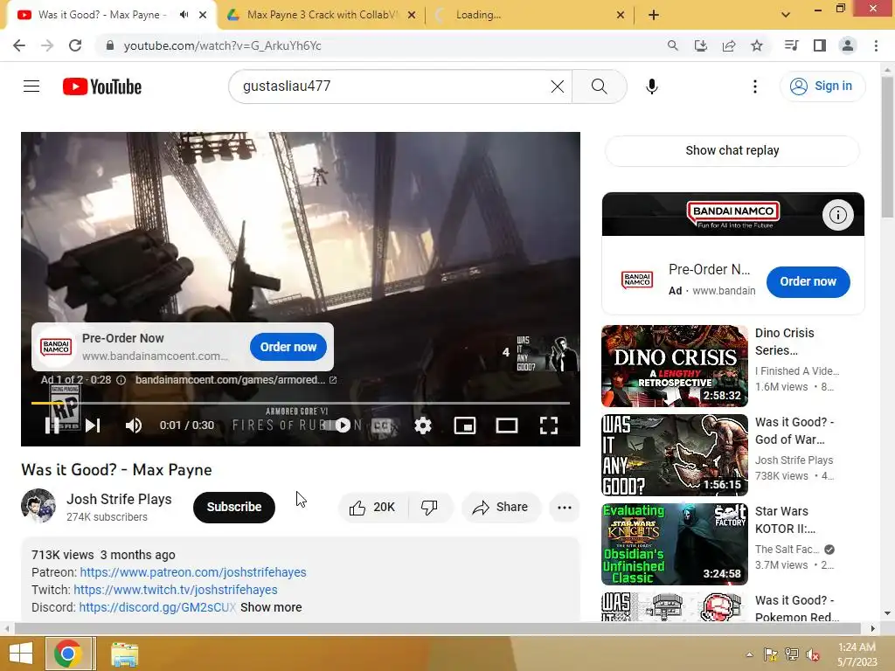Open ad info icon beside Ad 1 of 2

(121, 380)
